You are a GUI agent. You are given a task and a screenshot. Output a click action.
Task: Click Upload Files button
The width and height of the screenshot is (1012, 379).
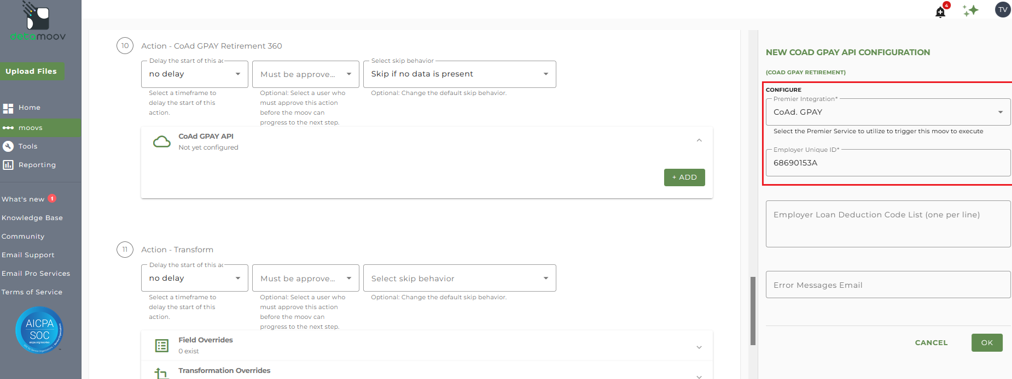pos(32,71)
